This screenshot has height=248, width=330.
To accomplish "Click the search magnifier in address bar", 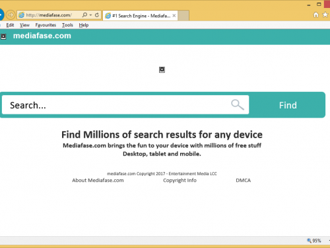I will click(84, 15).
